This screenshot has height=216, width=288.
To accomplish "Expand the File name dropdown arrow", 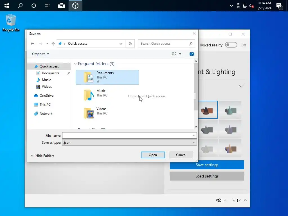I will click(x=194, y=136).
